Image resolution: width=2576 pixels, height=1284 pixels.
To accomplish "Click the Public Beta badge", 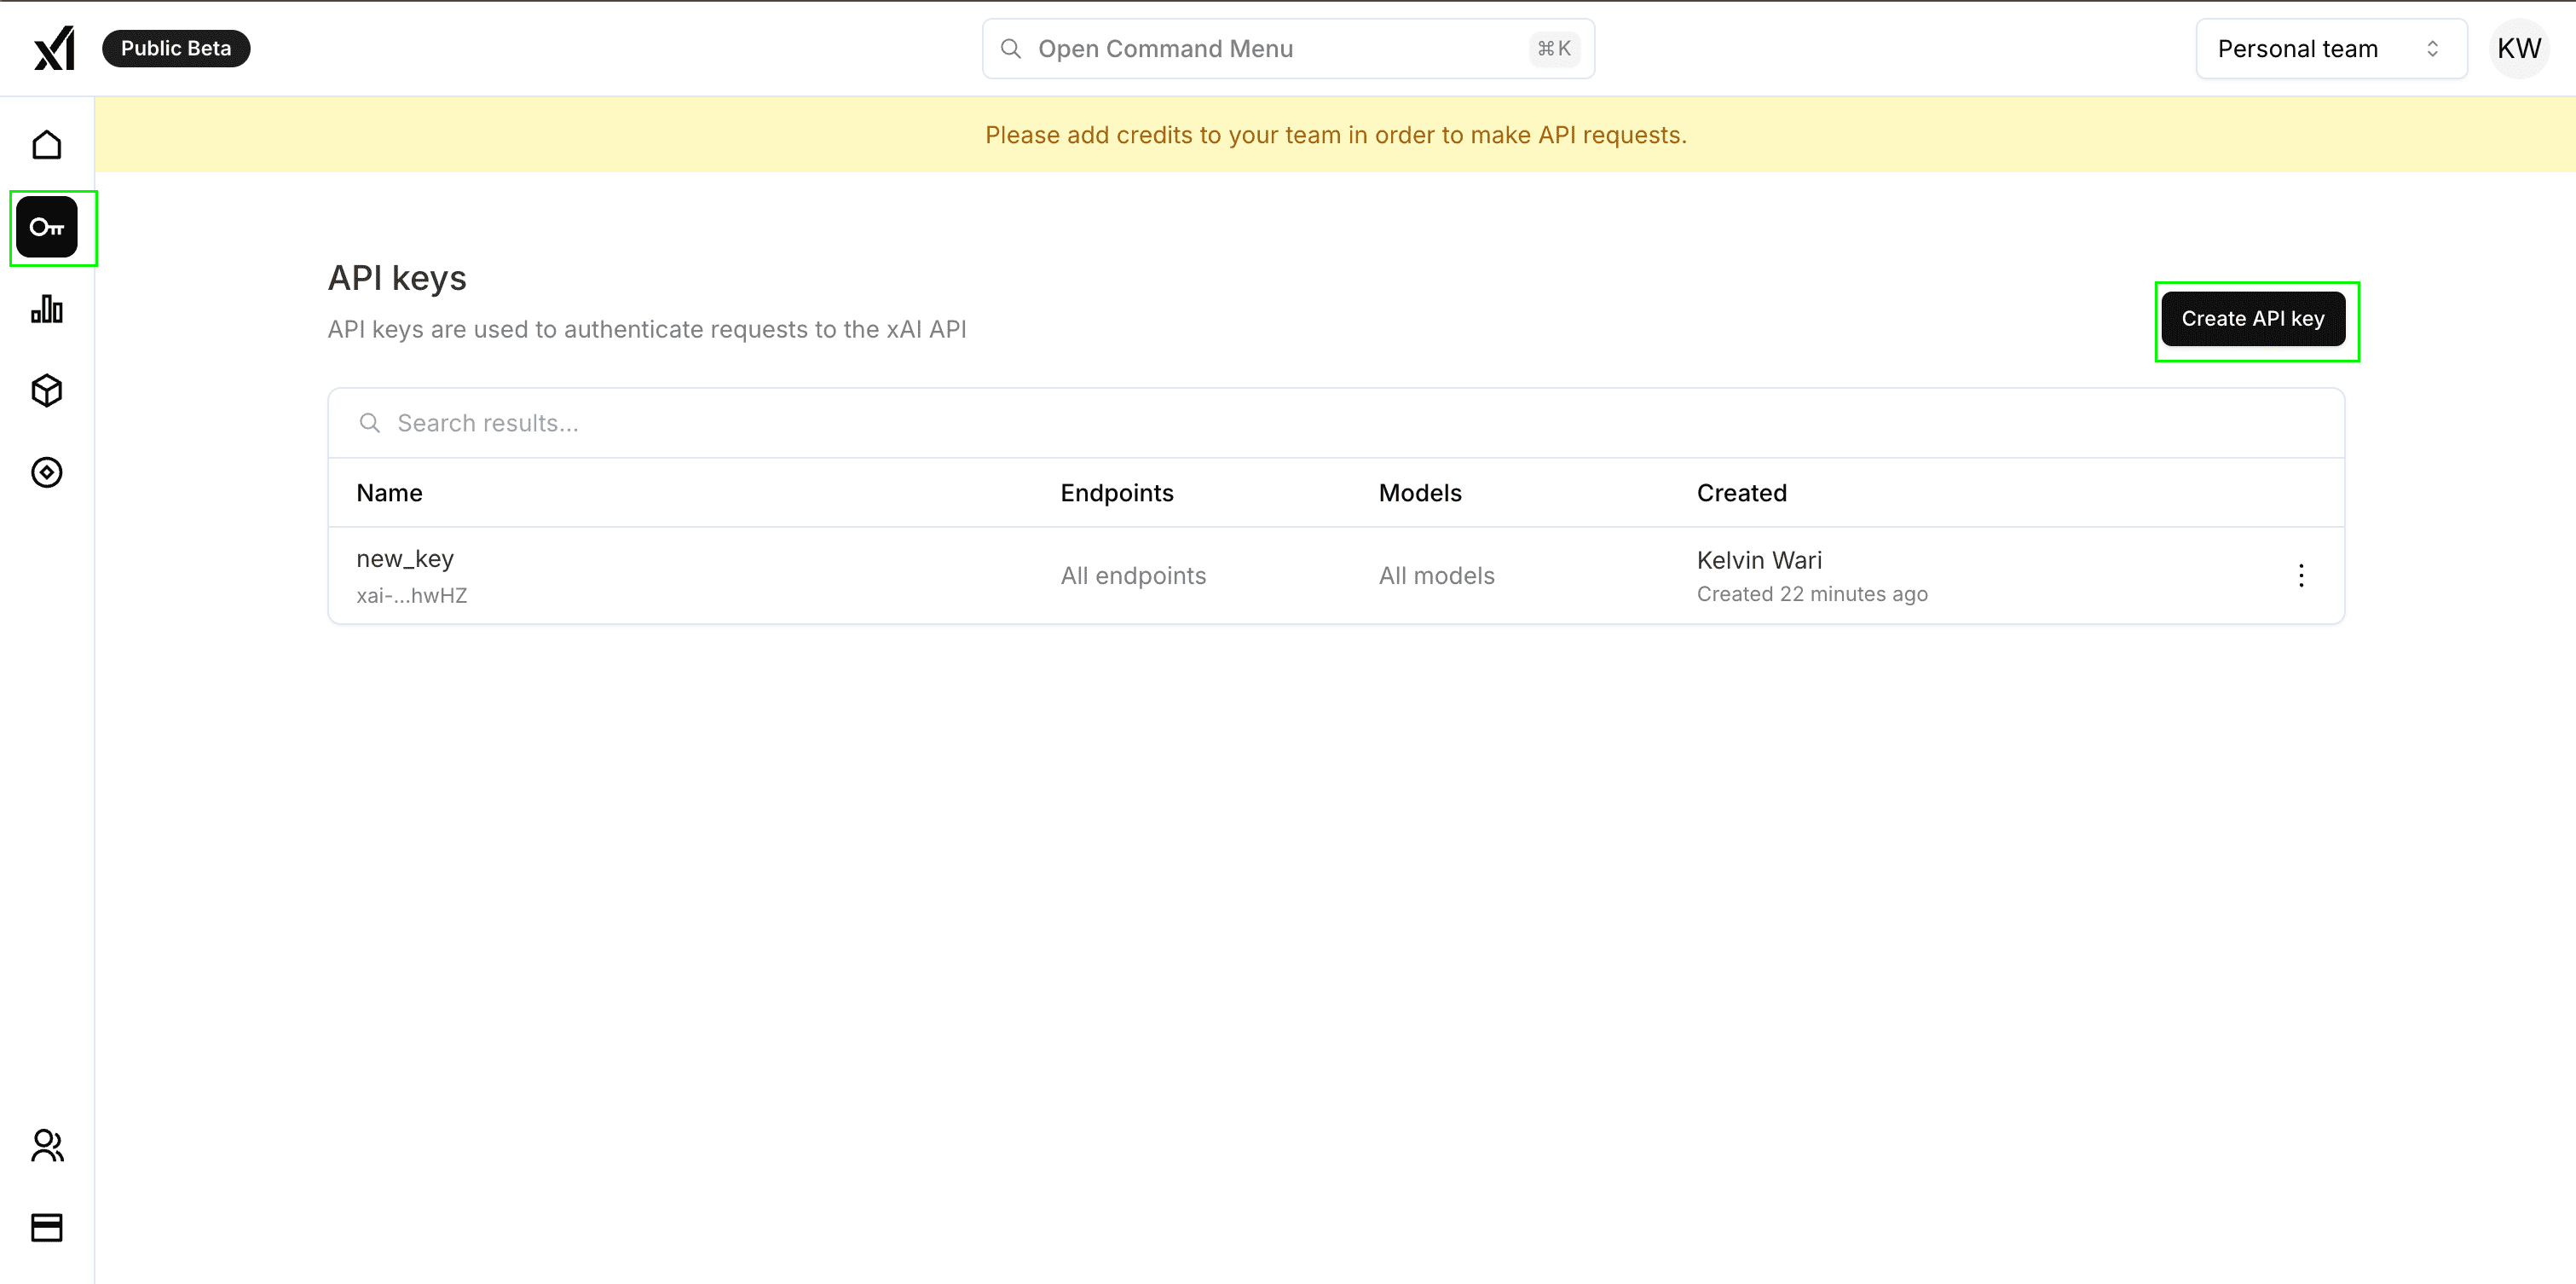I will (176, 48).
